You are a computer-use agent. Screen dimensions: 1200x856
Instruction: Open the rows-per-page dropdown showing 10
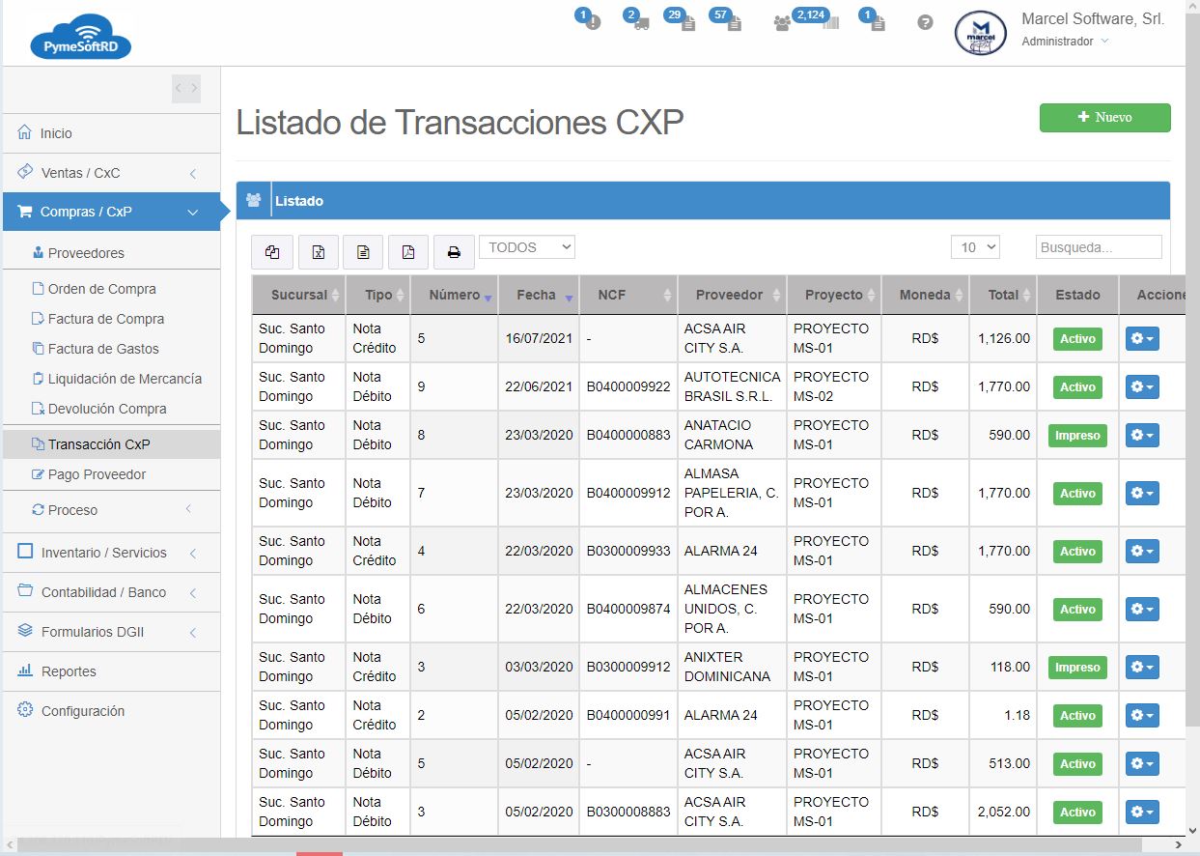[975, 247]
